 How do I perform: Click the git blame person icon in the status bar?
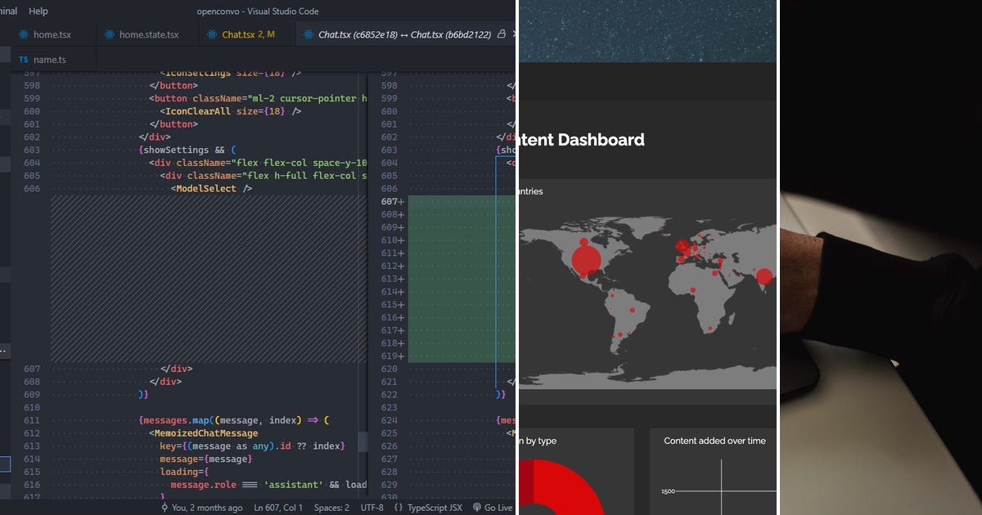point(164,508)
